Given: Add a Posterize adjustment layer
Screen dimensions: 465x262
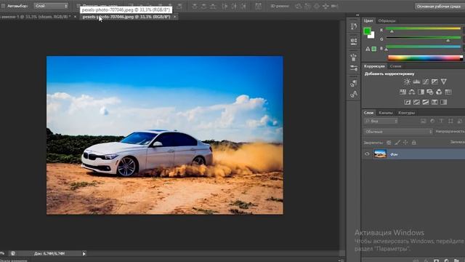Looking at the screenshot, I should point(416,102).
